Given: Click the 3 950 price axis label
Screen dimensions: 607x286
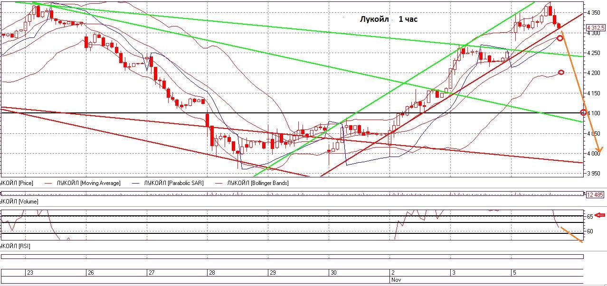Looking at the screenshot, I should (594, 174).
